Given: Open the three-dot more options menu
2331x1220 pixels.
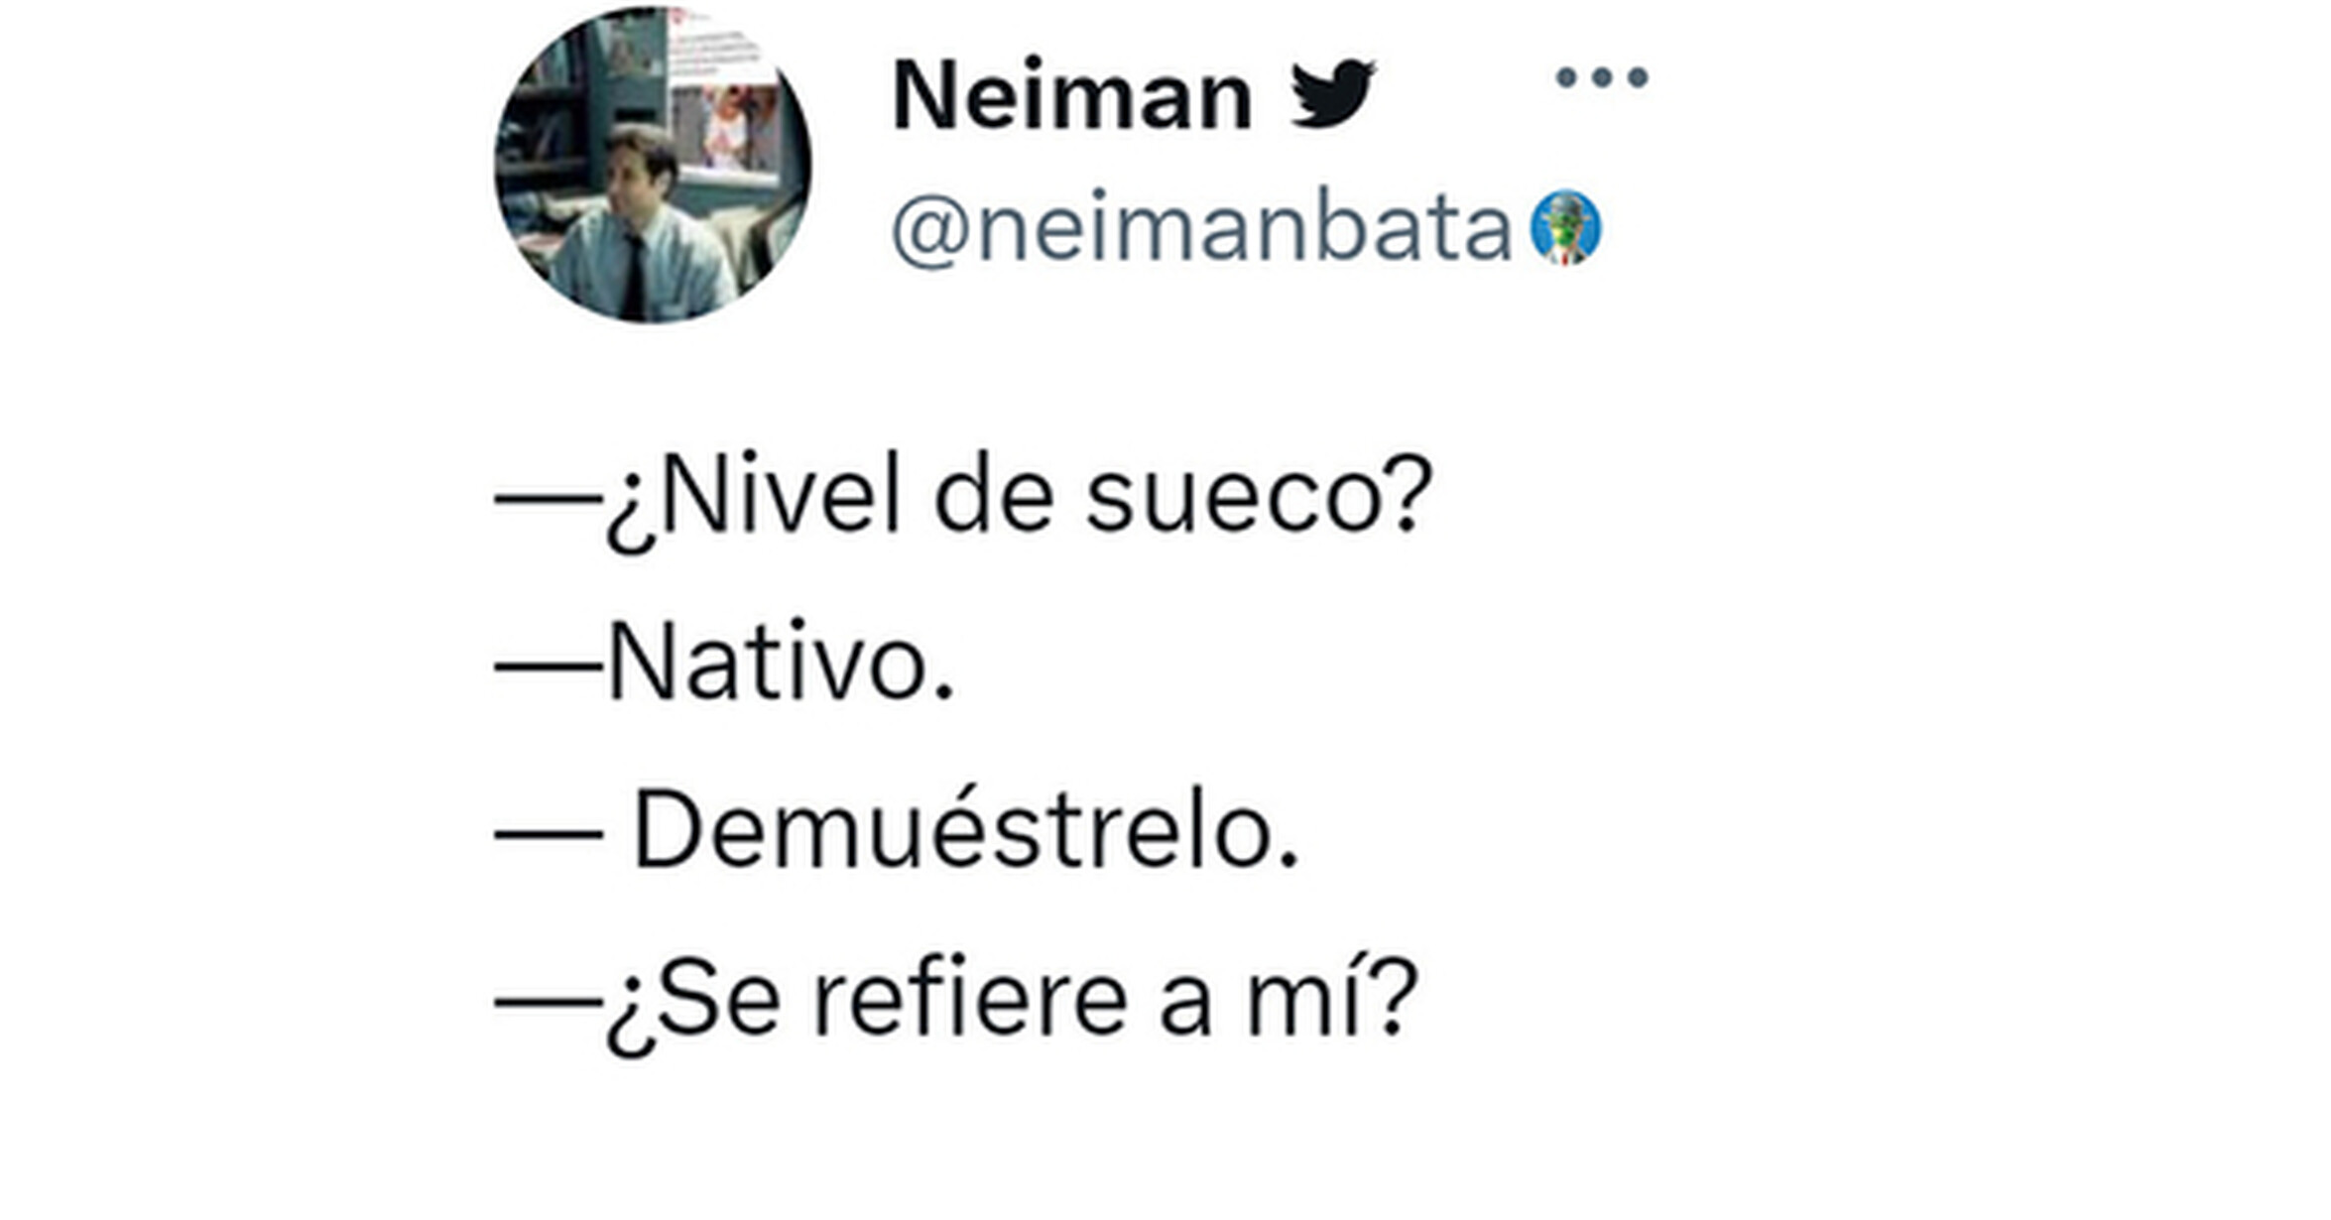Looking at the screenshot, I should point(1602,77).
